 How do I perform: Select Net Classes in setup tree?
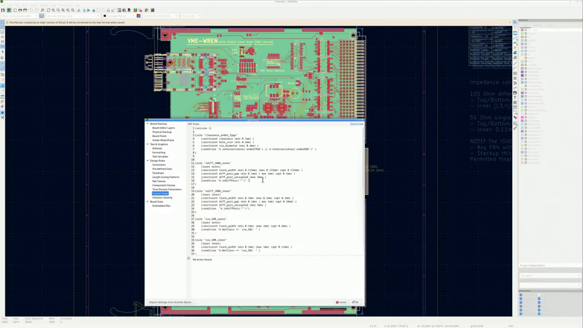click(159, 181)
